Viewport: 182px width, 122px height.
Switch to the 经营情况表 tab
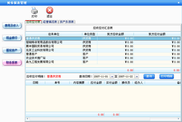[50, 22]
